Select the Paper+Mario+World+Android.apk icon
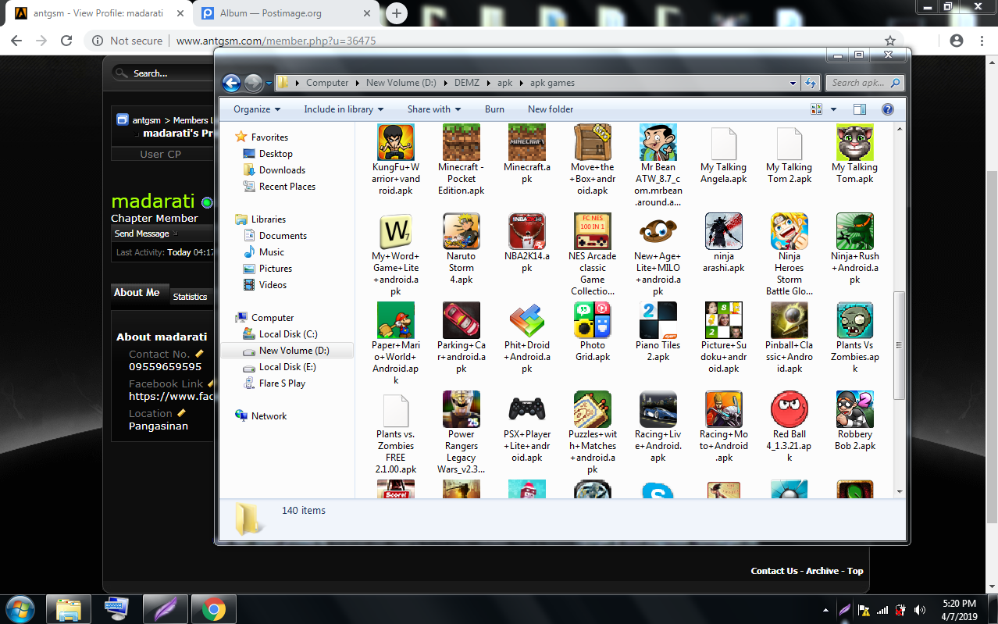998x624 pixels. click(x=396, y=320)
